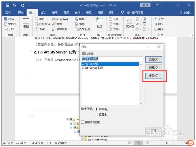Open the 交叉引用 cross-reference tool
This screenshot has height=147, width=196.
83,29
